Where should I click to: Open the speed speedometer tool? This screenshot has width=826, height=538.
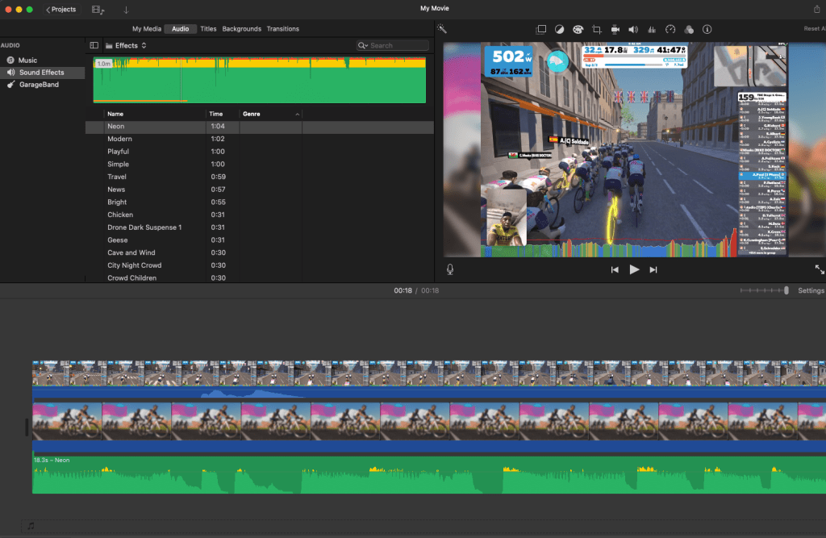pyautogui.click(x=670, y=29)
